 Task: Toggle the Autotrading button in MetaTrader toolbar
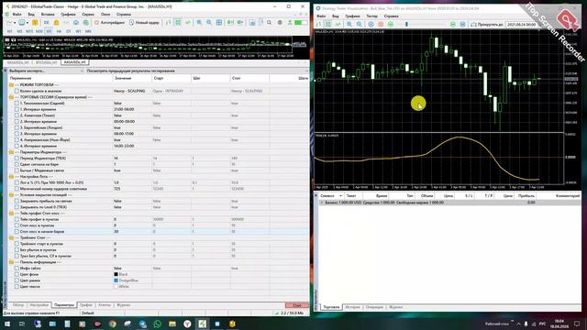click(x=109, y=22)
